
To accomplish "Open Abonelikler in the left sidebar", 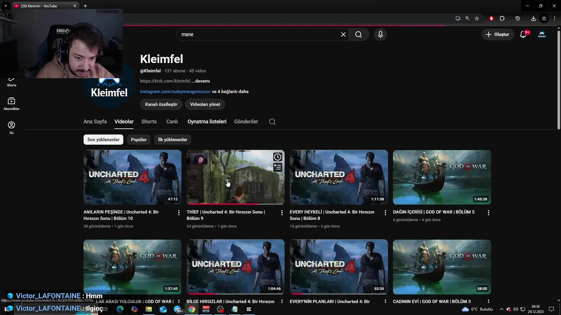I will pyautogui.click(x=11, y=104).
